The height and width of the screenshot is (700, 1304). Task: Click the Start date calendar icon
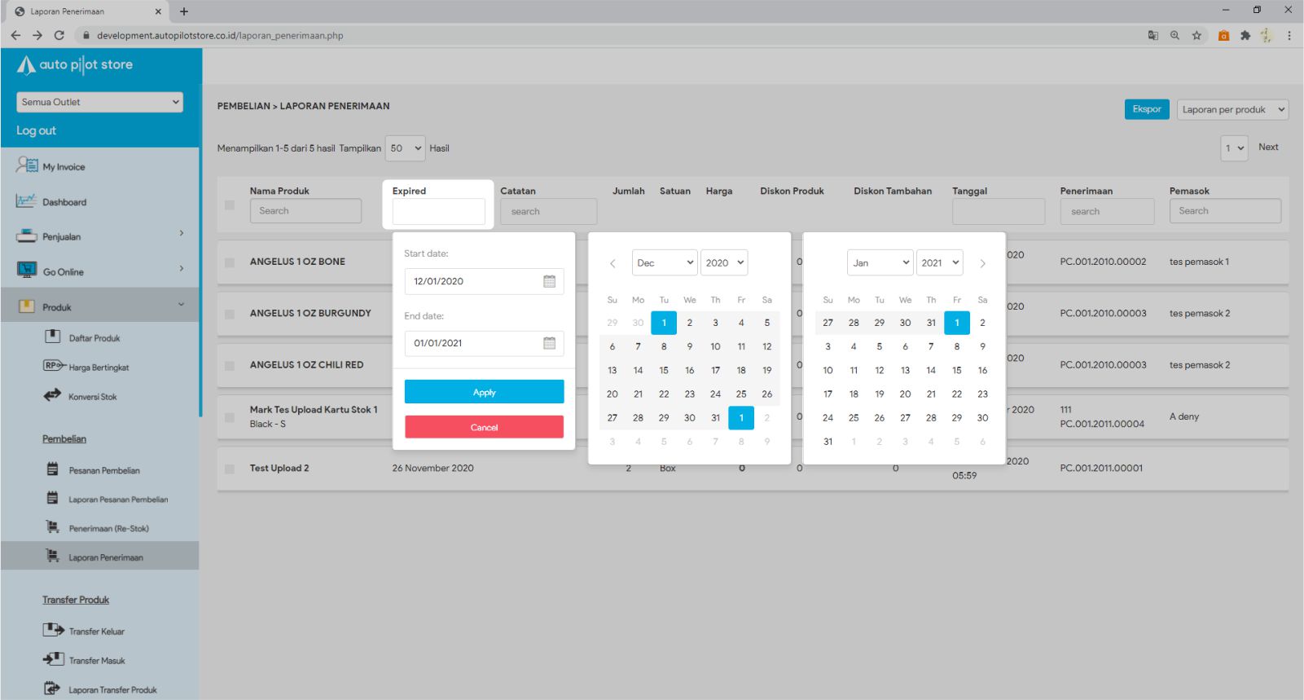tap(549, 281)
